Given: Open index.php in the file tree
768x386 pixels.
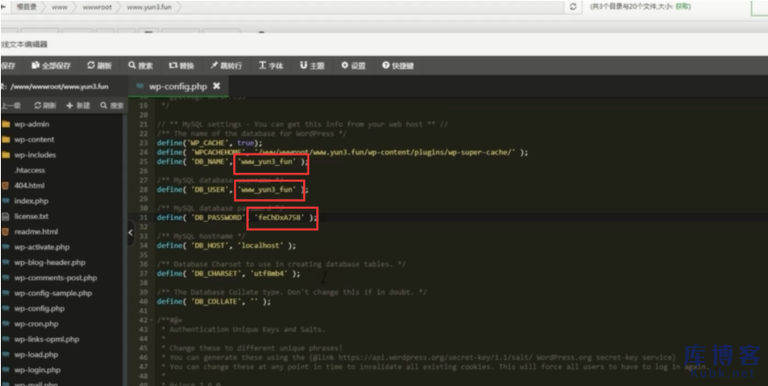Looking at the screenshot, I should click(x=31, y=201).
